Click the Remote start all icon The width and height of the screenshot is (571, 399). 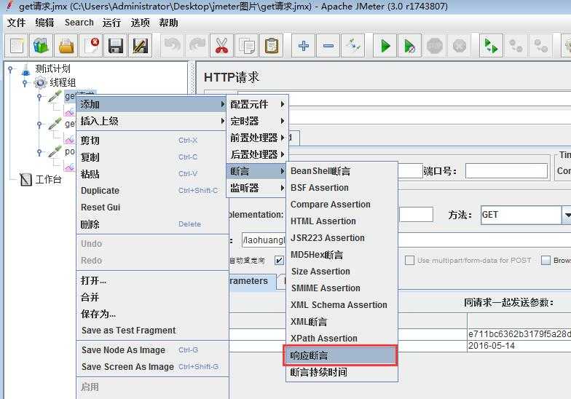491,46
